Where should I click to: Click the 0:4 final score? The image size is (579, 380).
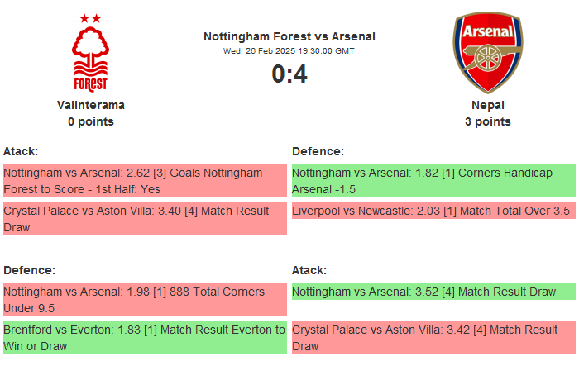[x=289, y=74]
